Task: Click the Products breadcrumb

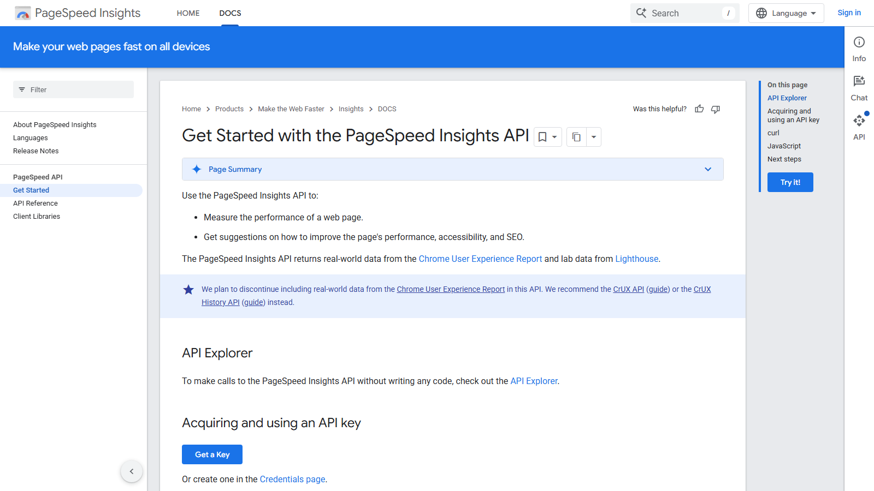Action: tap(229, 109)
